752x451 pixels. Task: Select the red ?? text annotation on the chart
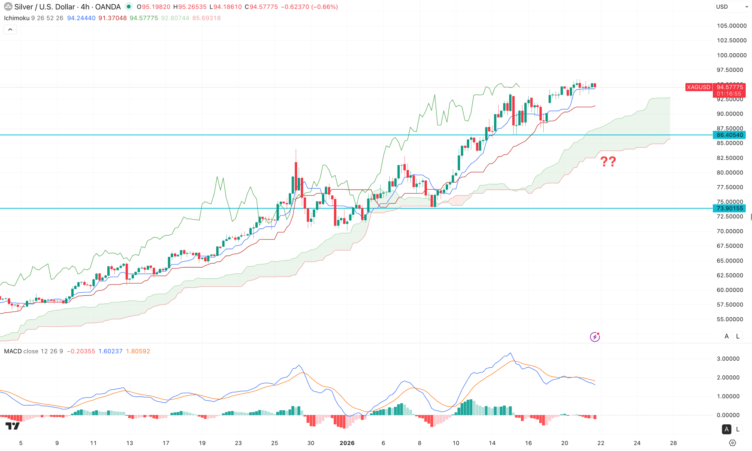(609, 161)
